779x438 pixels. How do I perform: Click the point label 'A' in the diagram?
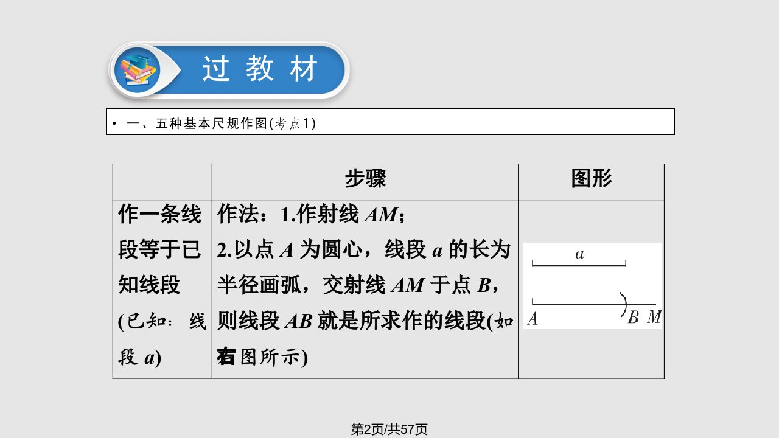coord(533,318)
